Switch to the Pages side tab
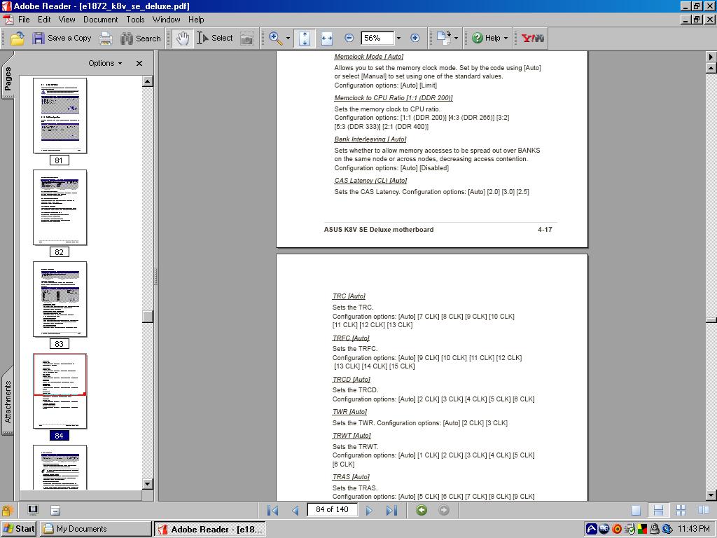The width and height of the screenshot is (717, 538). (8, 78)
